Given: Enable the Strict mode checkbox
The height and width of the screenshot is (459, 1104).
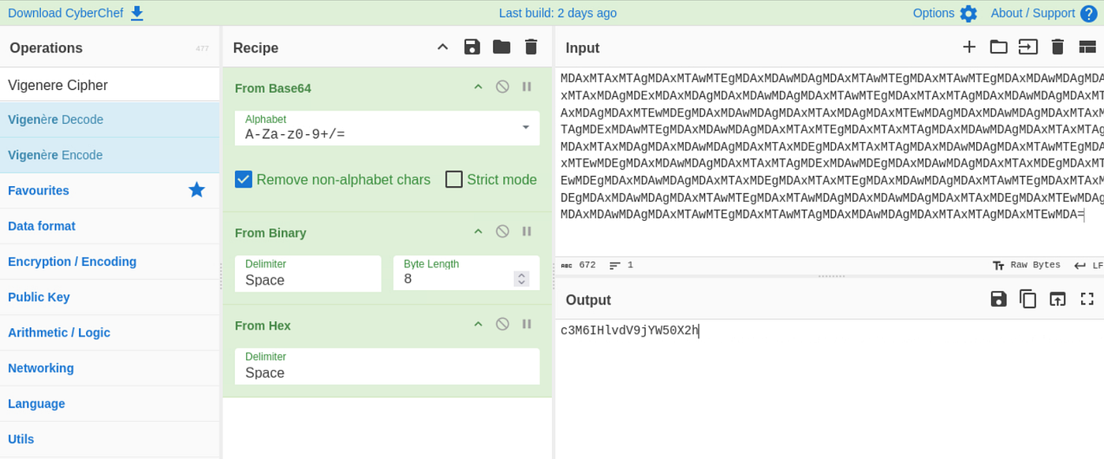Looking at the screenshot, I should tap(454, 179).
